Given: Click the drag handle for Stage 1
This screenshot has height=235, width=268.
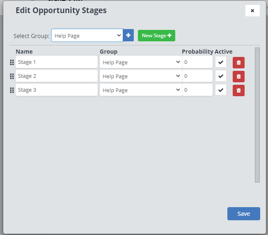Looking at the screenshot, I should (x=12, y=63).
